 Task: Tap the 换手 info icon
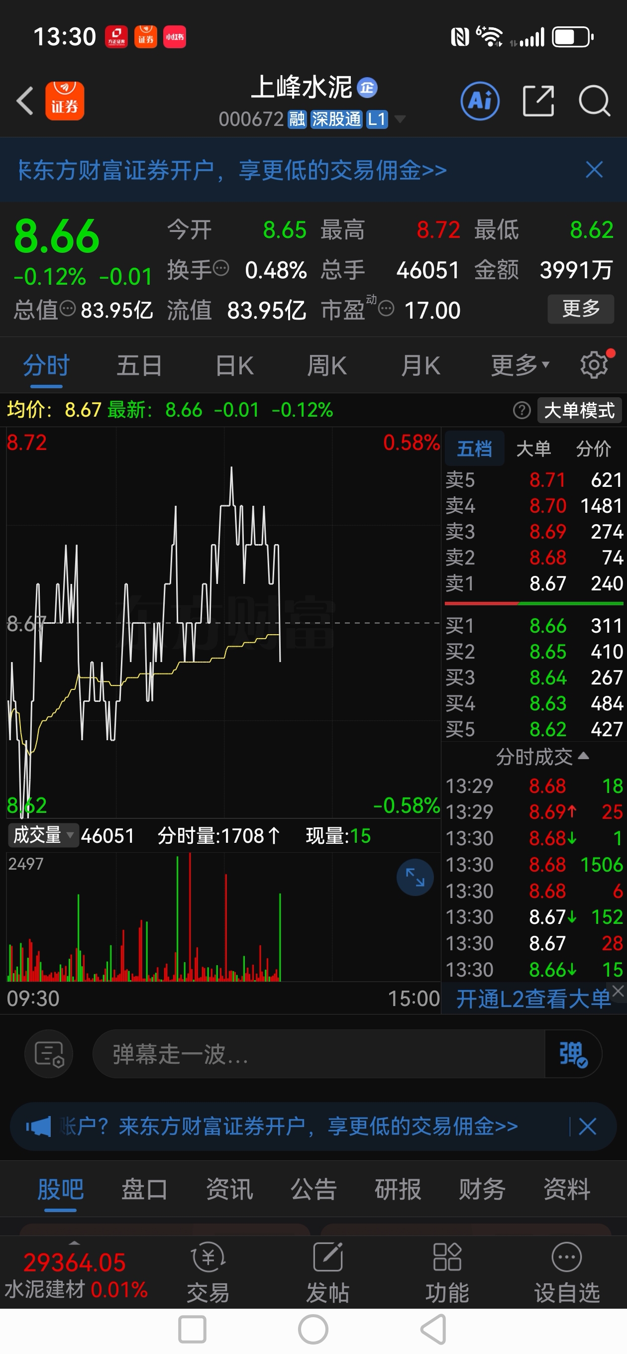(221, 268)
